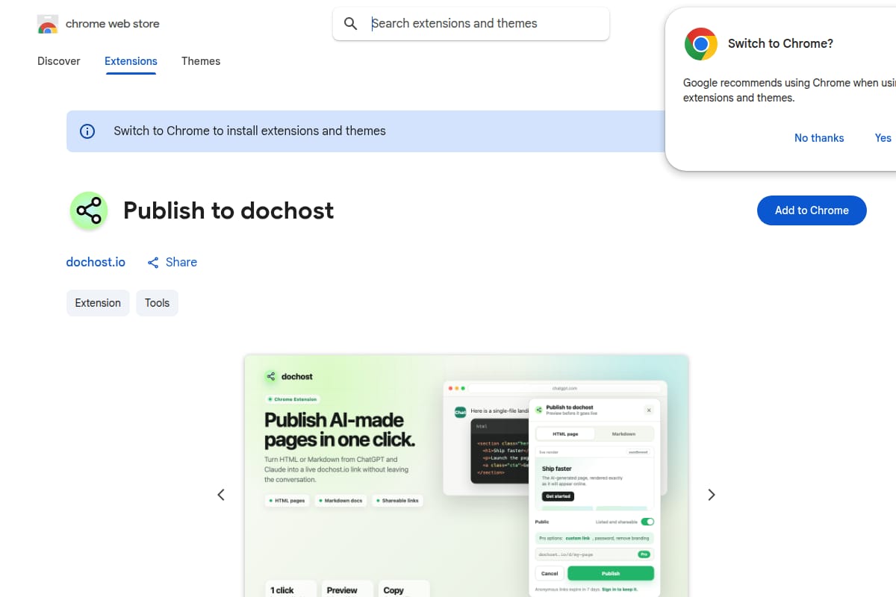The height and width of the screenshot is (597, 896).
Task: Click the share icon next to Share
Action: point(153,263)
